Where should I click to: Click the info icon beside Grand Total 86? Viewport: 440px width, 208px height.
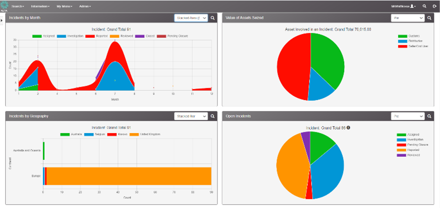pyautogui.click(x=348, y=127)
